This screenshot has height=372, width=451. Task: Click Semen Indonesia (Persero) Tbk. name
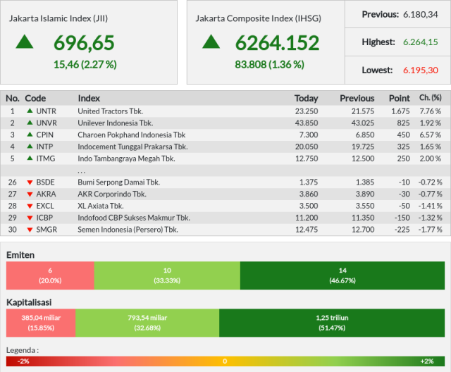tap(128, 230)
